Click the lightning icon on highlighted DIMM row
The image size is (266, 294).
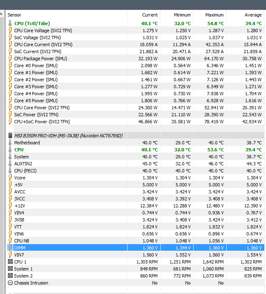coord(10,248)
